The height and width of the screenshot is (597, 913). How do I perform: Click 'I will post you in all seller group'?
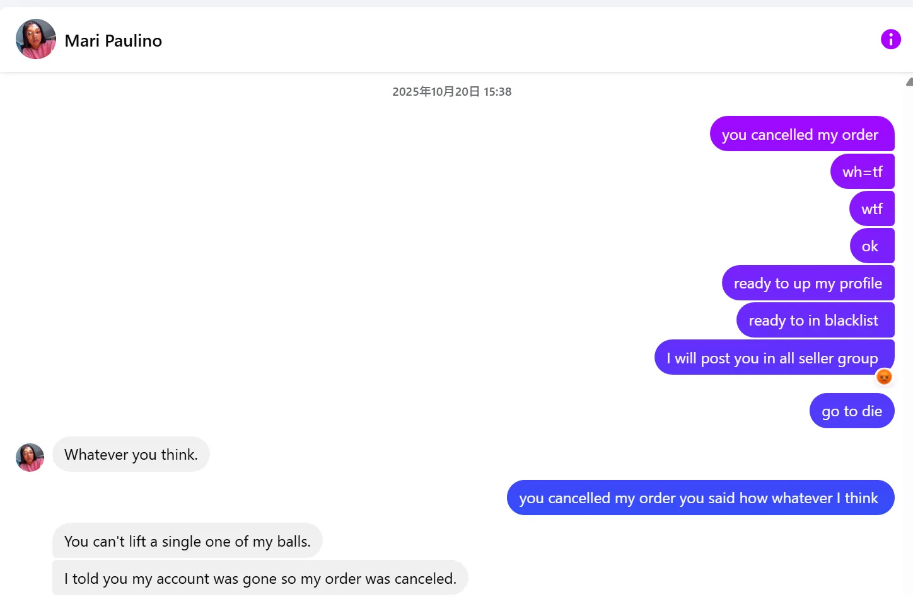click(773, 358)
